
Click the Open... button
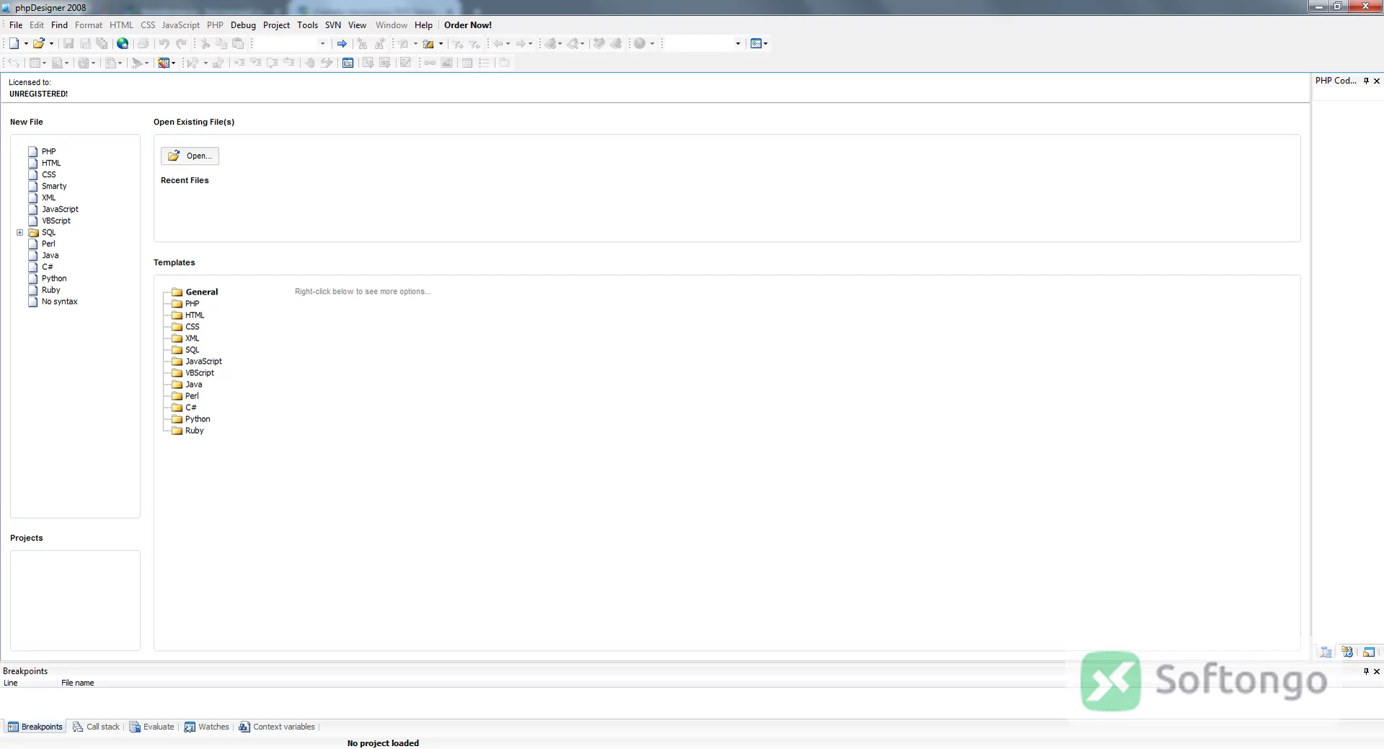[x=190, y=156]
